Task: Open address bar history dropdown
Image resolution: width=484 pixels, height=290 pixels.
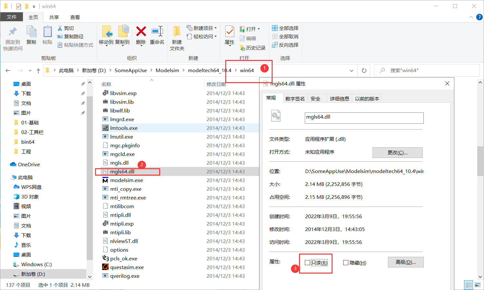Action: click(x=352, y=71)
